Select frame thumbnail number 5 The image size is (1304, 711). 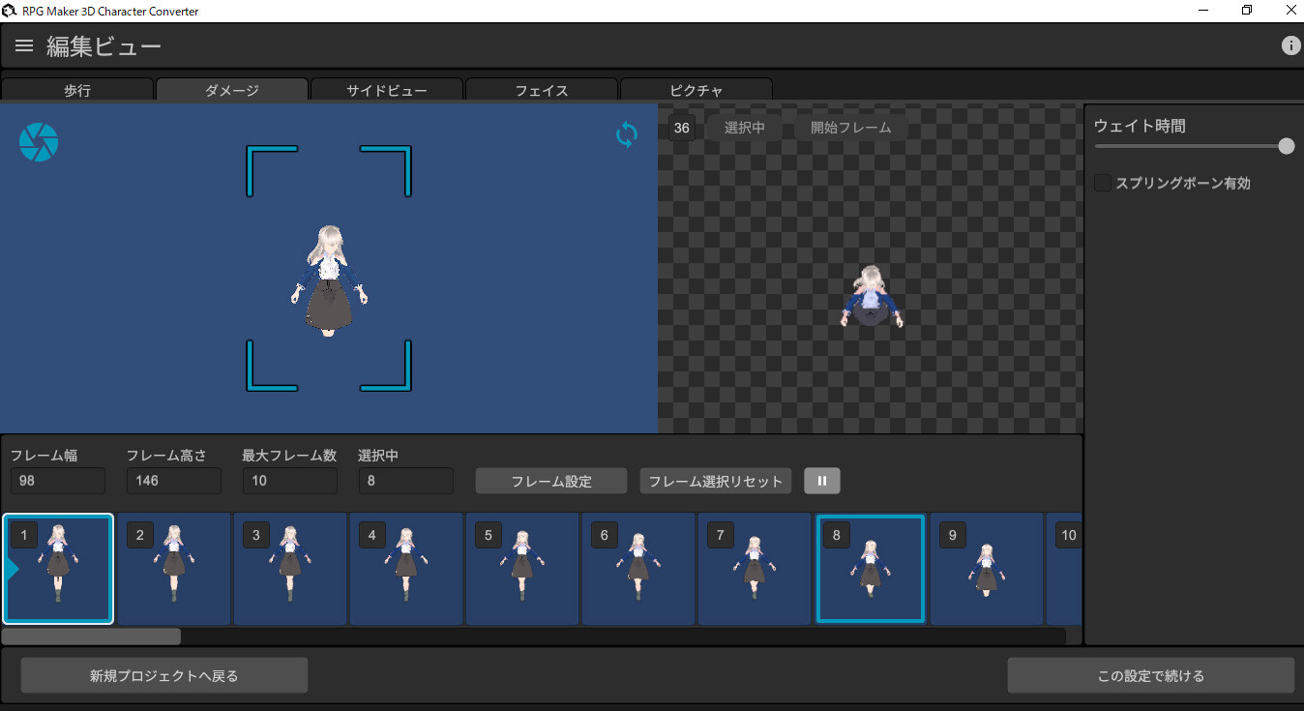(522, 569)
